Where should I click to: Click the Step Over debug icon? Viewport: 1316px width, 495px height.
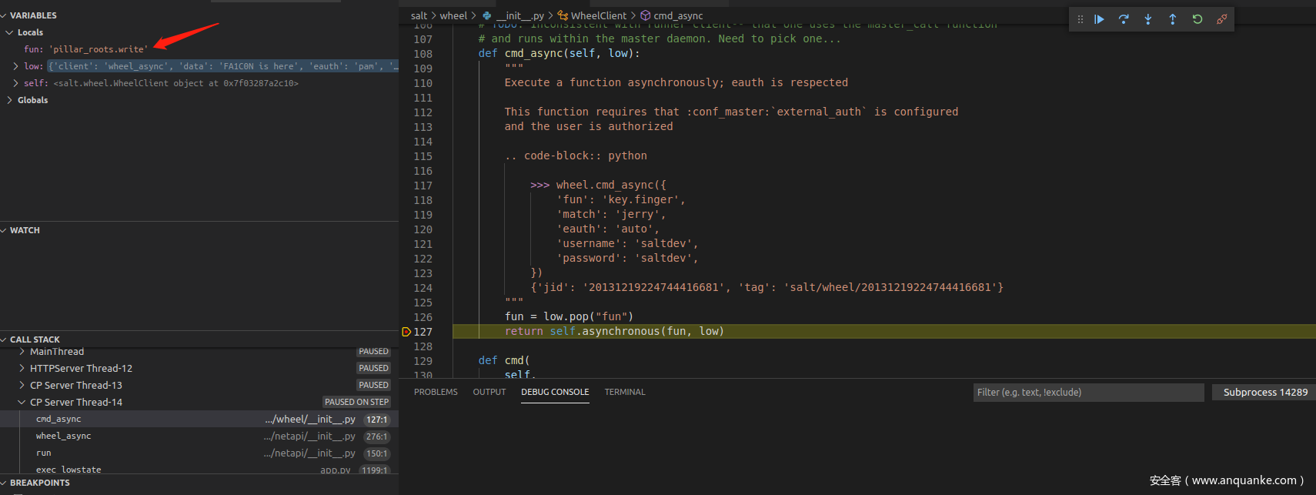1124,19
